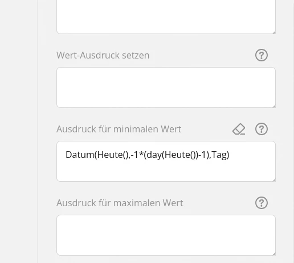
Task: Grab resize handle of Wert-Ausdruck setzen box
Action: point(274,106)
